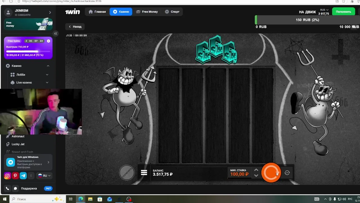Open autoplay settings icon

pyautogui.click(x=287, y=173)
